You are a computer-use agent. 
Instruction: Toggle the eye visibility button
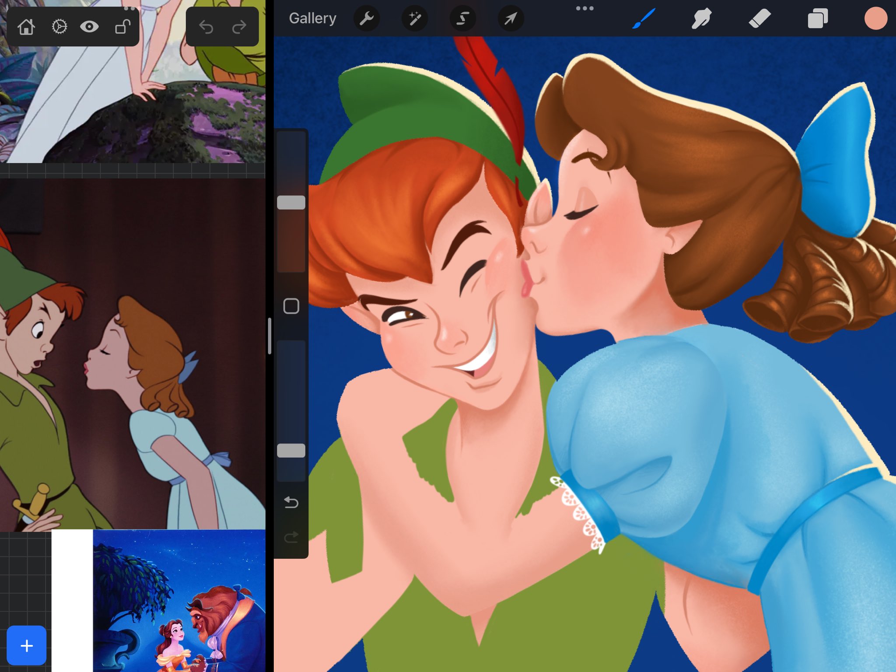click(x=89, y=27)
